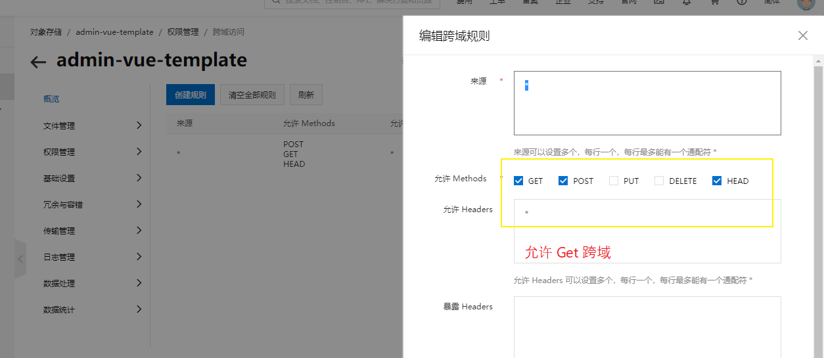Select the 跨域访问 breadcrumb item

(228, 32)
